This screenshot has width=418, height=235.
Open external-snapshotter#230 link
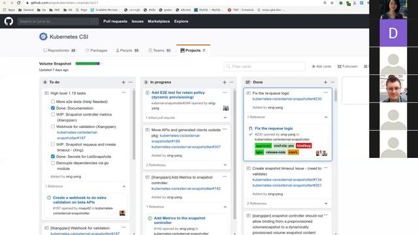287,99
